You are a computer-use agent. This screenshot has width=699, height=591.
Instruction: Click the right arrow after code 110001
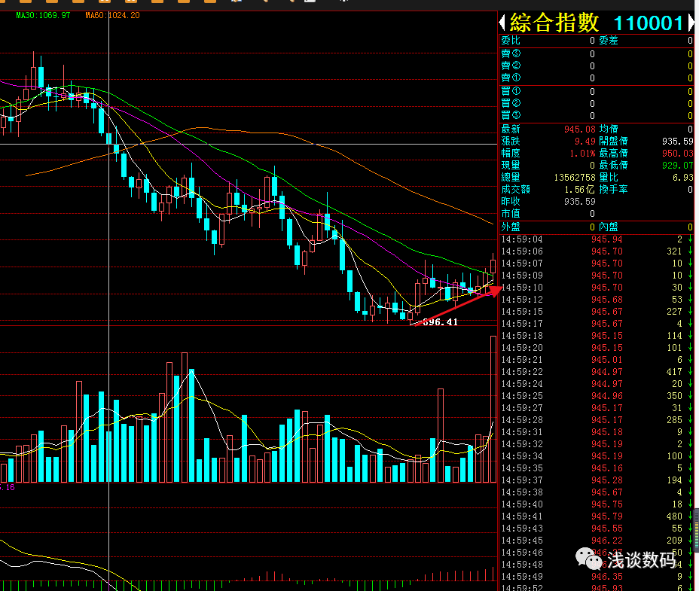point(691,23)
